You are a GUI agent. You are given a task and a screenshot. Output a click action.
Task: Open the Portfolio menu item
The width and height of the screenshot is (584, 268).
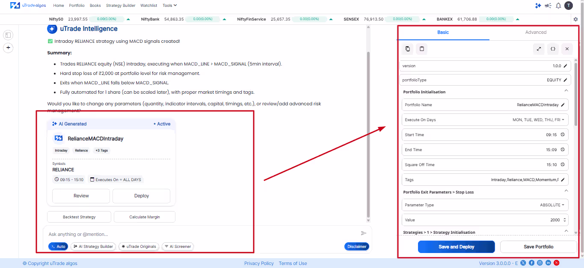click(x=77, y=6)
